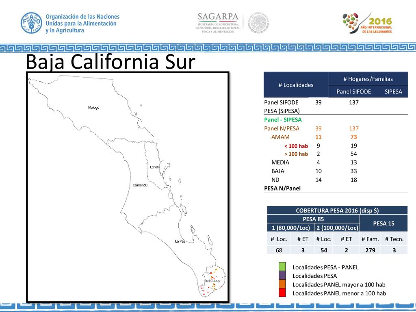416x312 pixels.
Task: Click the "# Fam." column header
Action: [x=370, y=239]
